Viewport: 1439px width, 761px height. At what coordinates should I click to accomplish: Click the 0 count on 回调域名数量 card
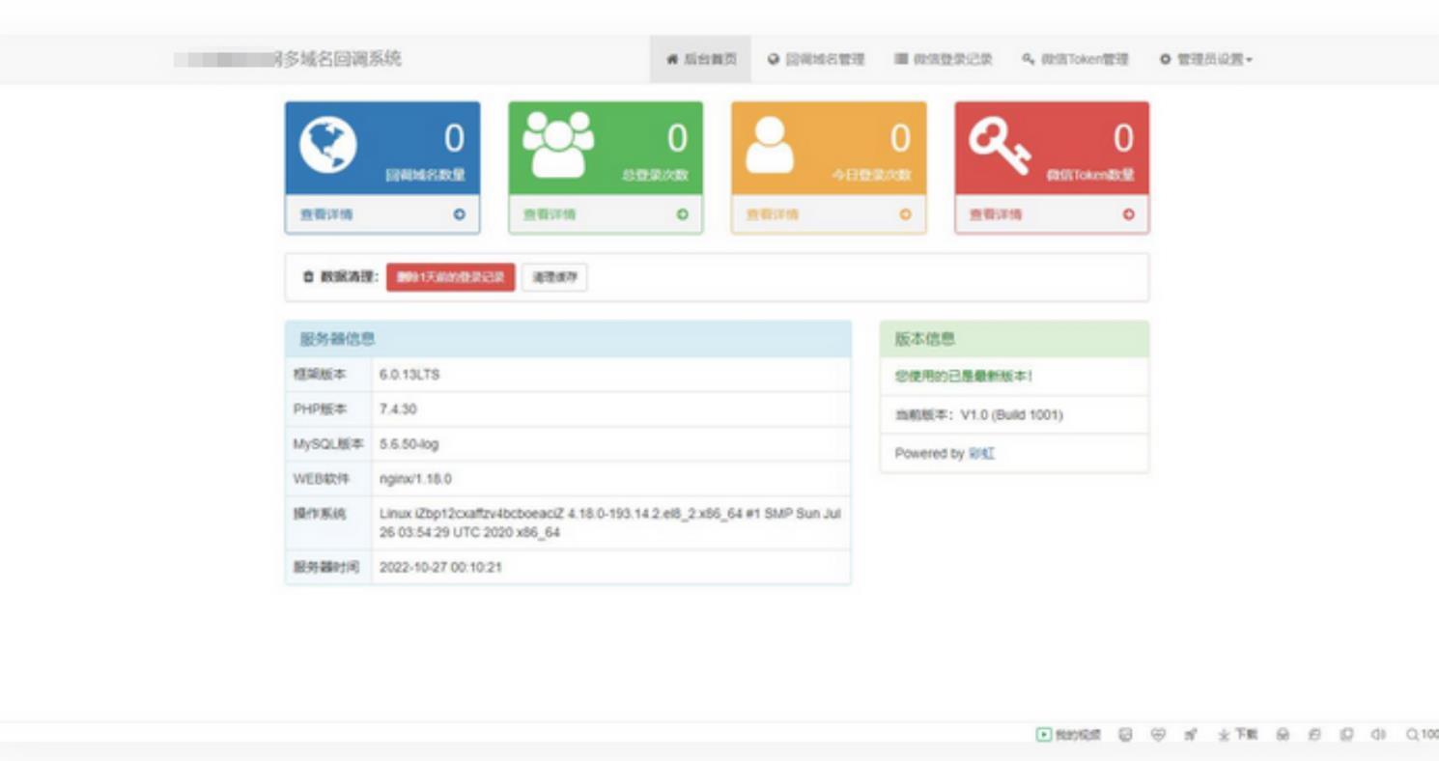pyautogui.click(x=454, y=139)
